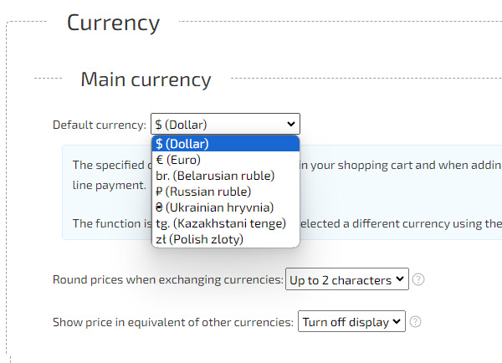Open help icon beside Round prices dropdown
The image size is (502, 363).
click(418, 279)
